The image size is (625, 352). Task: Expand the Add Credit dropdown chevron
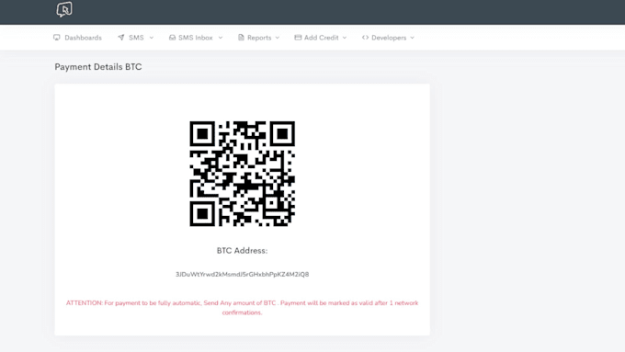(345, 38)
